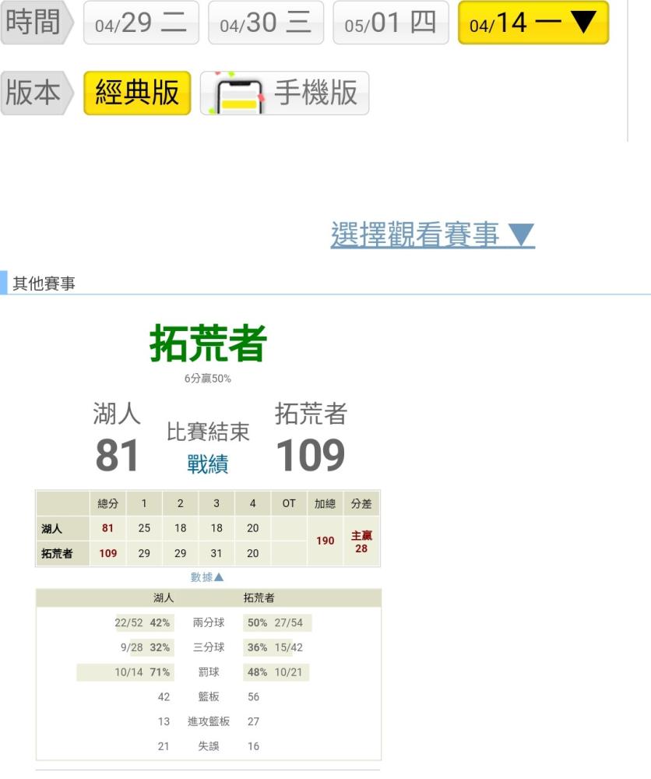Collapse the 數據 statistics section
Image resolution: width=651 pixels, height=779 pixels.
coord(207,576)
